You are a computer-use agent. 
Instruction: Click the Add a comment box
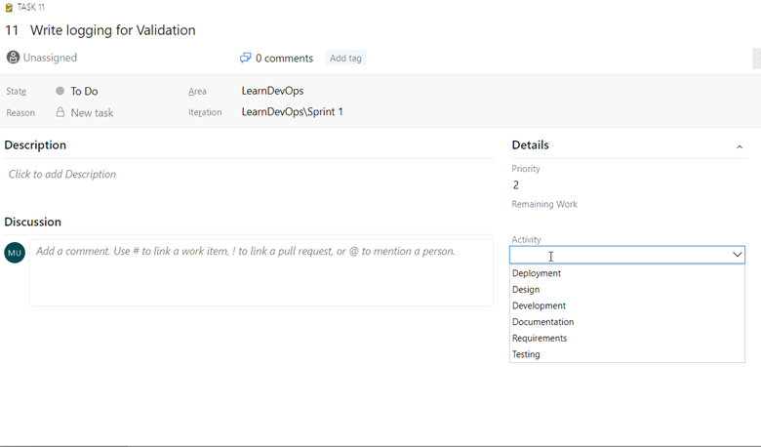click(261, 272)
